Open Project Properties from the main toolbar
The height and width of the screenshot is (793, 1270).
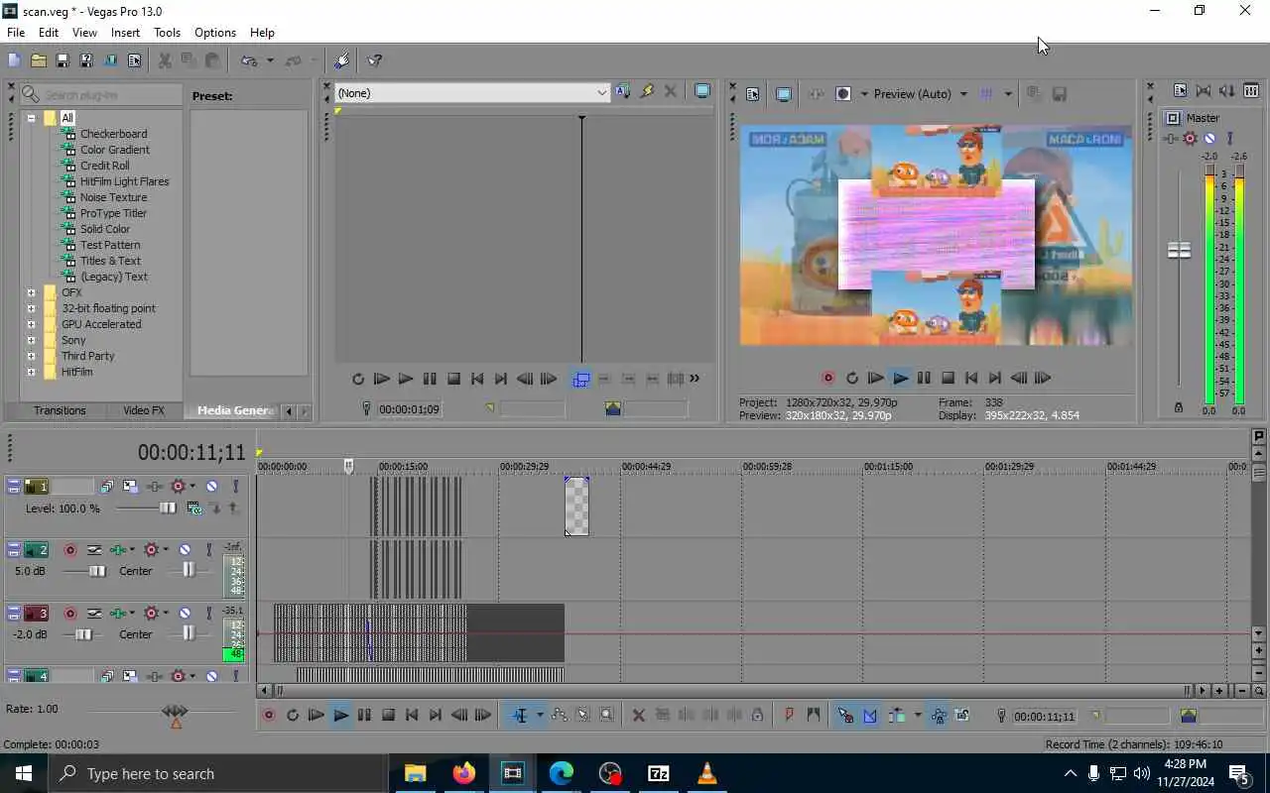point(134,60)
